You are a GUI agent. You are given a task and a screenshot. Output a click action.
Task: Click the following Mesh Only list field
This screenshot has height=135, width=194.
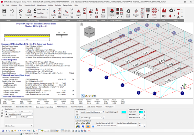tap(106, 126)
